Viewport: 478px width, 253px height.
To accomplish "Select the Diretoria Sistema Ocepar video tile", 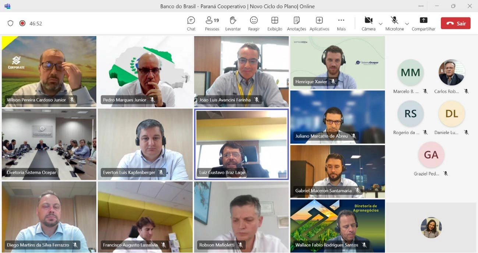I will pos(49,144).
